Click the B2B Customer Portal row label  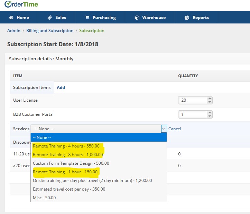click(x=33, y=114)
